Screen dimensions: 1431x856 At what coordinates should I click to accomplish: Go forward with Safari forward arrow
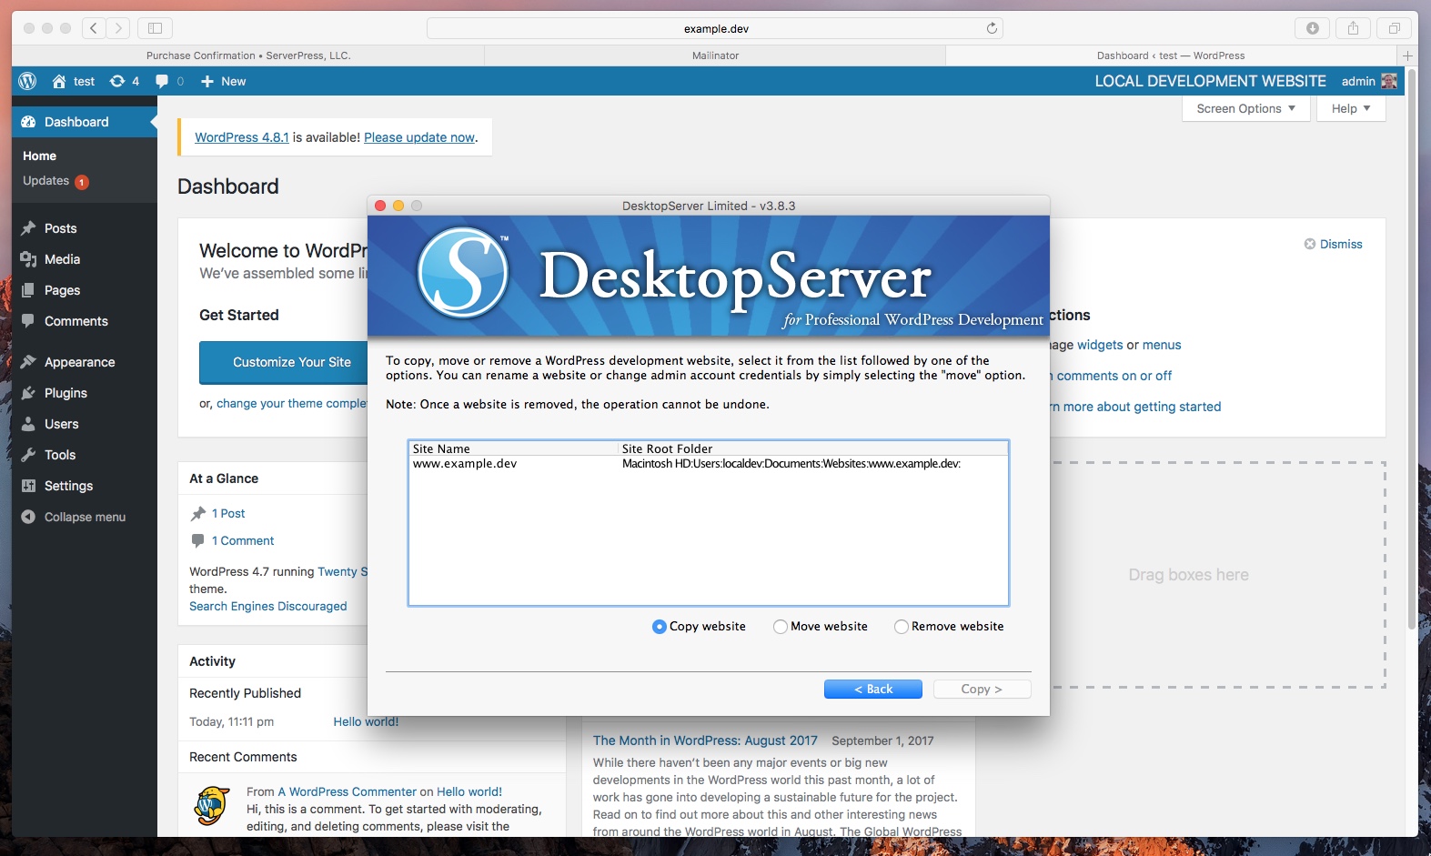[x=118, y=28]
